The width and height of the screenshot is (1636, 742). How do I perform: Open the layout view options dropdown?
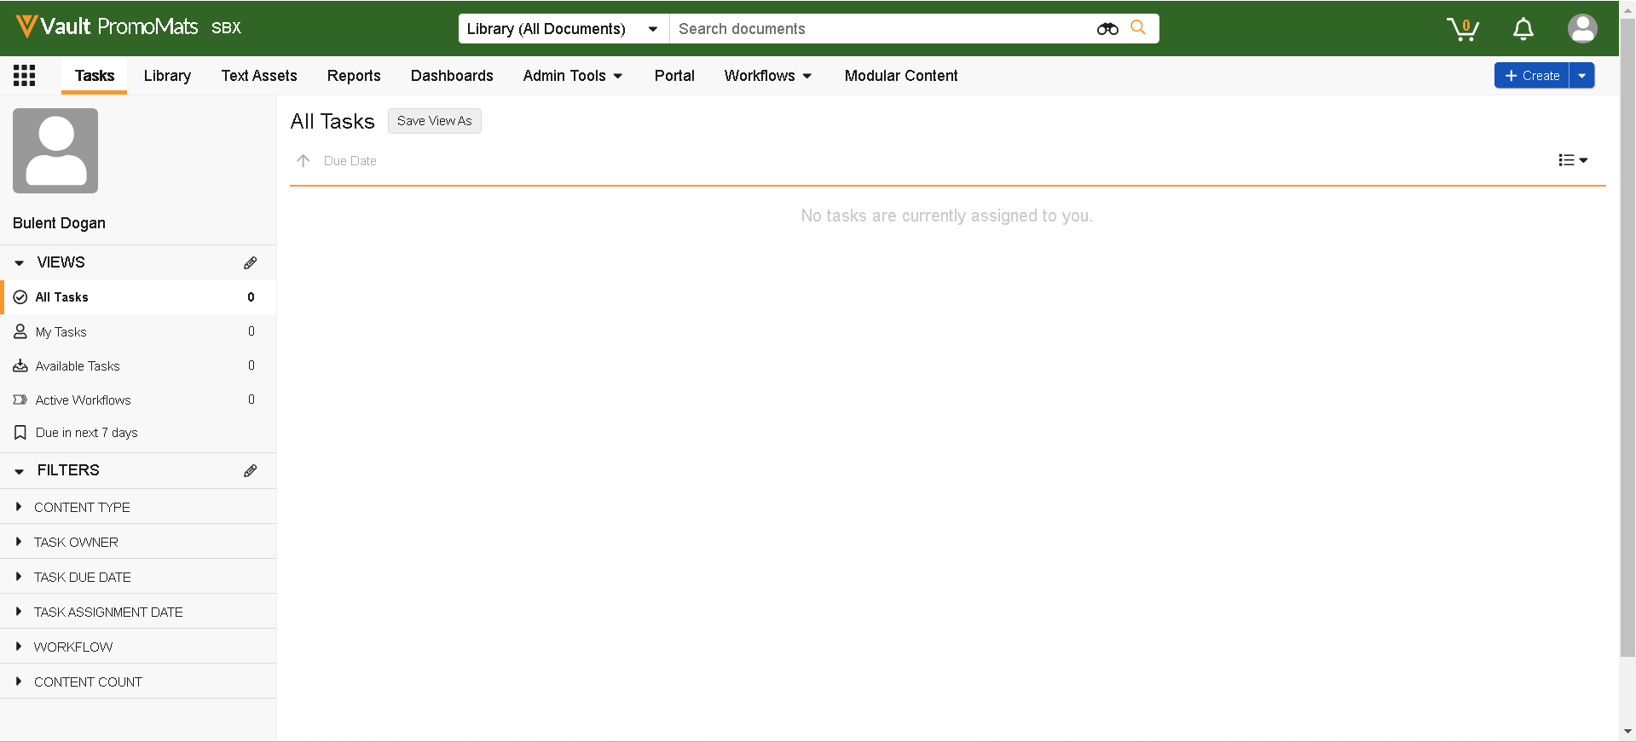pyautogui.click(x=1572, y=160)
